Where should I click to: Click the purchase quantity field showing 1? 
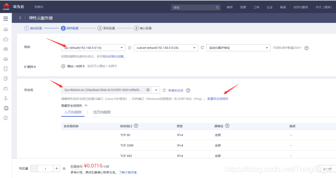[x=45, y=169]
